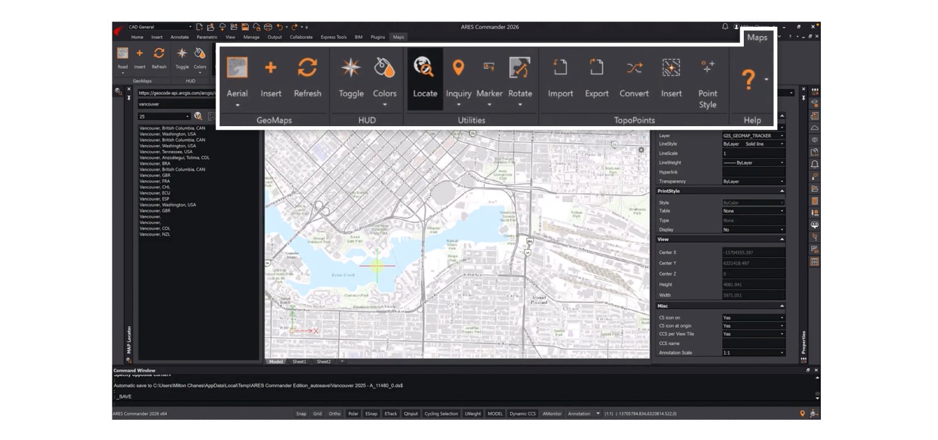The height and width of the screenshot is (440, 938).
Task: Switch to the Annotate ribbon tab
Action: pos(180,37)
